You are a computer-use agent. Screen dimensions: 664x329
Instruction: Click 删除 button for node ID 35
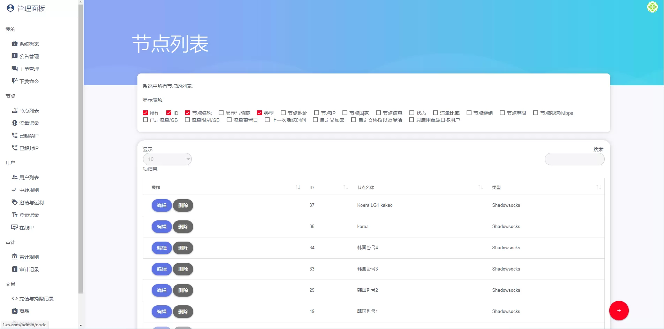coord(183,227)
